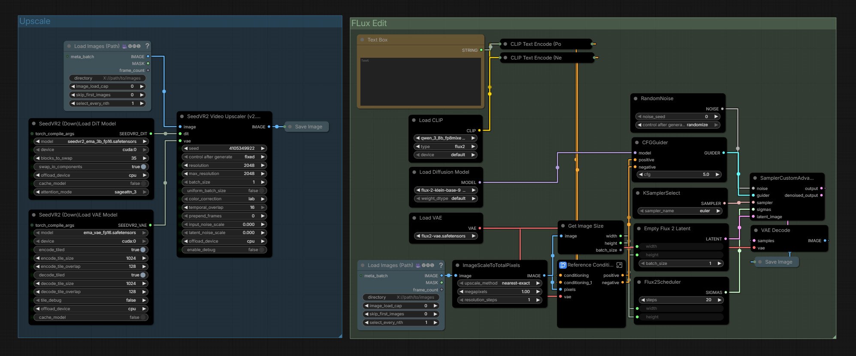This screenshot has width=856, height=356.
Task: Open the ema_vae_fp16.safetensors model dropdown
Action: [91, 233]
